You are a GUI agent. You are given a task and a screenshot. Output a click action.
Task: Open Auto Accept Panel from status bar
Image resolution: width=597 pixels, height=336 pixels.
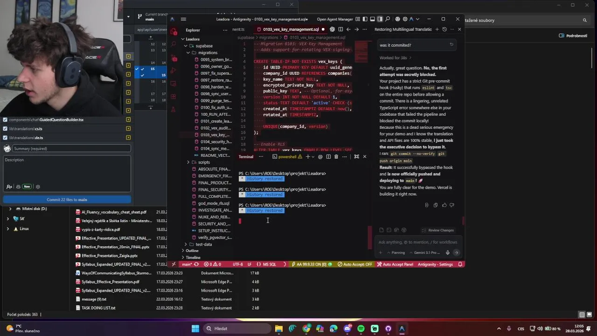(395, 265)
